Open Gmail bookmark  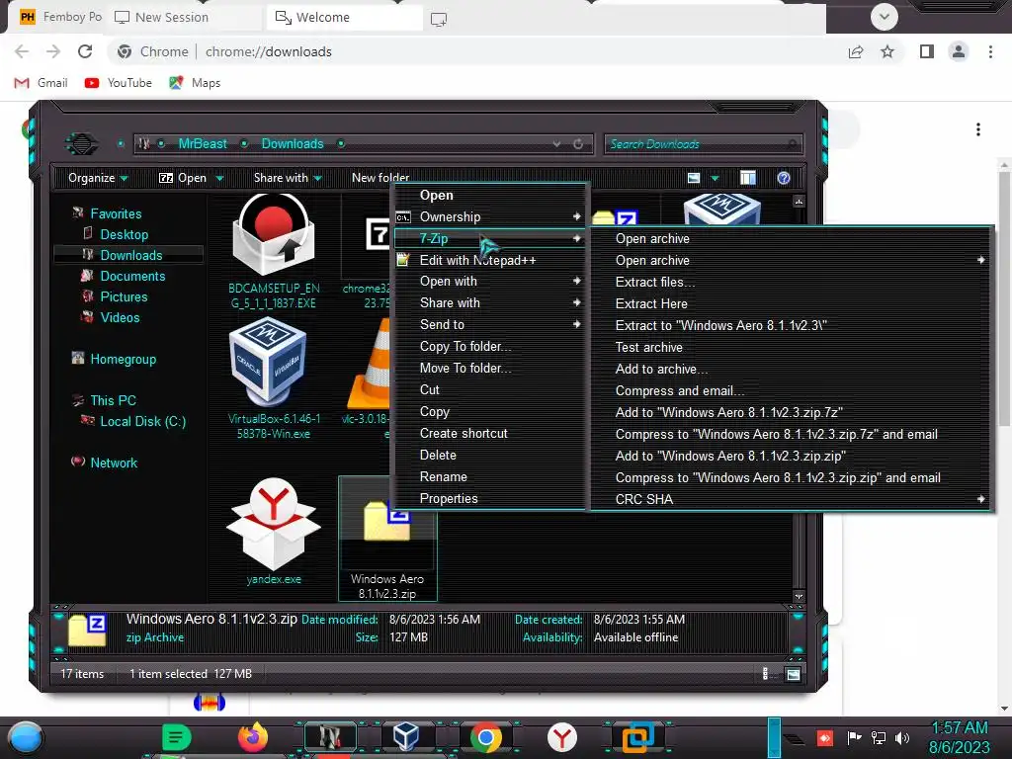tap(42, 83)
